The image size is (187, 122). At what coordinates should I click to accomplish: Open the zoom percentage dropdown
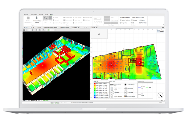98,19
